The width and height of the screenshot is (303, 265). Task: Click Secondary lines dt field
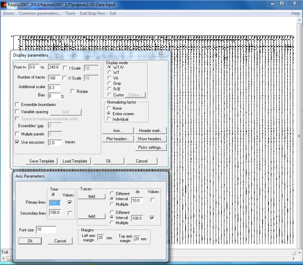(x=55, y=213)
